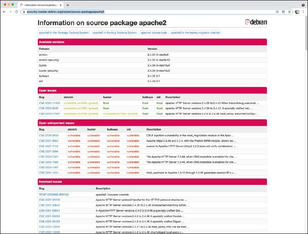
Task: Click the 'Open unimportant issues' section header
Action: [152, 123]
